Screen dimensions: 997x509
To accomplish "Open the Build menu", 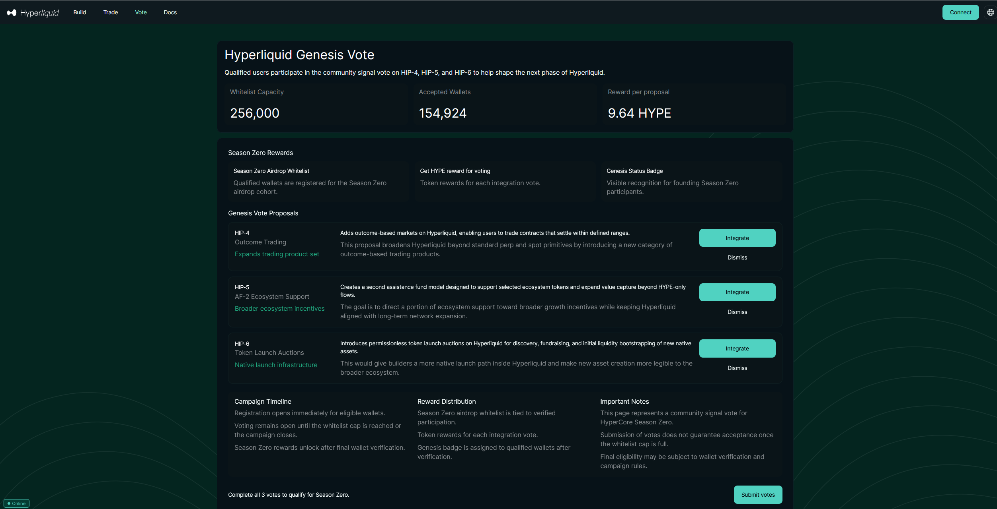I will 80,12.
